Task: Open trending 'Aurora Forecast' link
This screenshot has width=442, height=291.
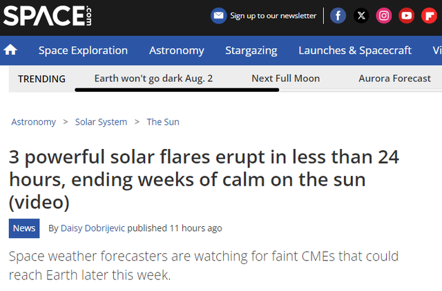Action: coord(394,78)
